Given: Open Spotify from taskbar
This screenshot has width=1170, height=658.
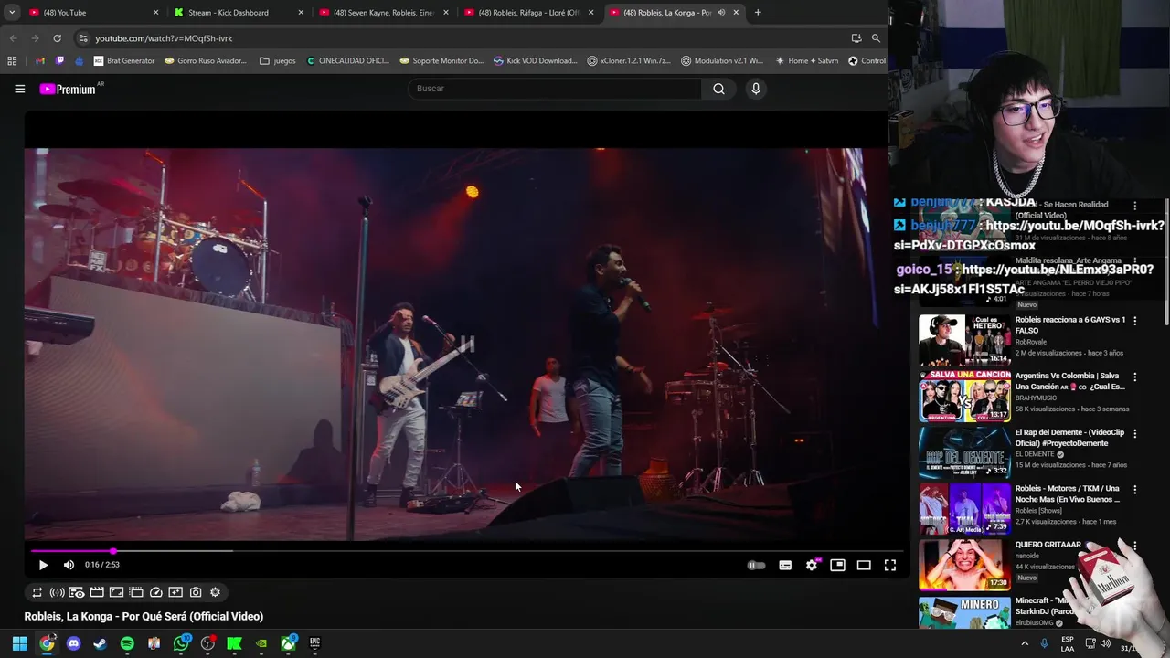Looking at the screenshot, I should click(x=127, y=643).
